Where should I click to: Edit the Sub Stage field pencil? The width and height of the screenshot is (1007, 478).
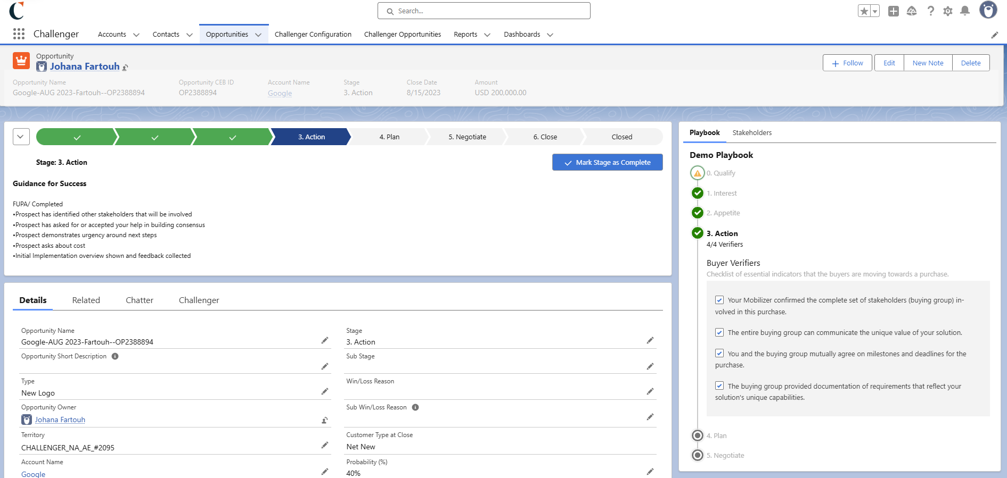[x=650, y=366]
